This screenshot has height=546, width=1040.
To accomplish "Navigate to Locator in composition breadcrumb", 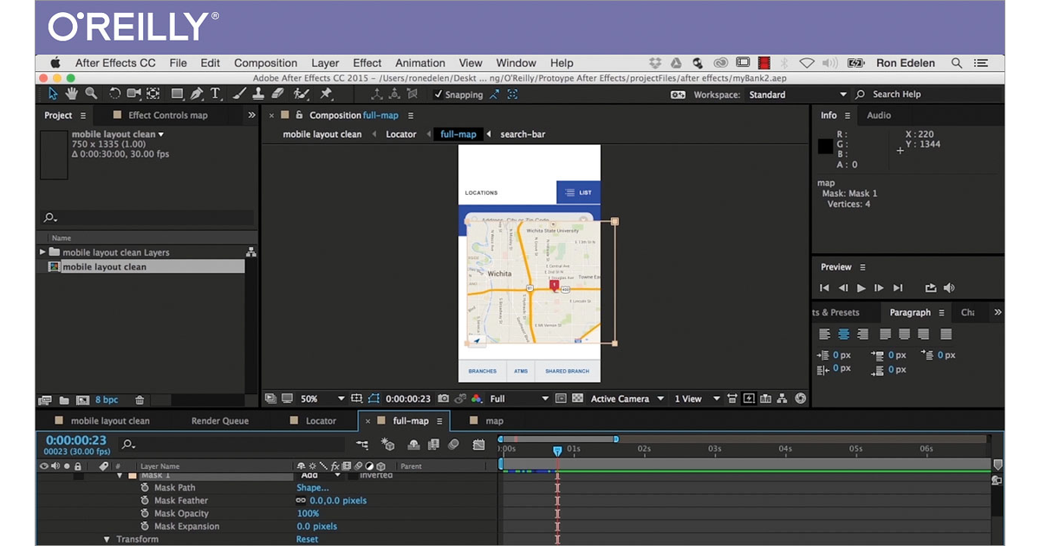I will tap(401, 134).
